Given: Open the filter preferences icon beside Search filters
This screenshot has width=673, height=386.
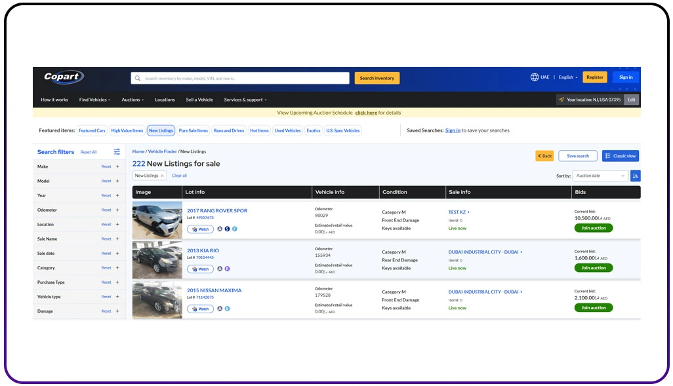Looking at the screenshot, I should click(116, 151).
